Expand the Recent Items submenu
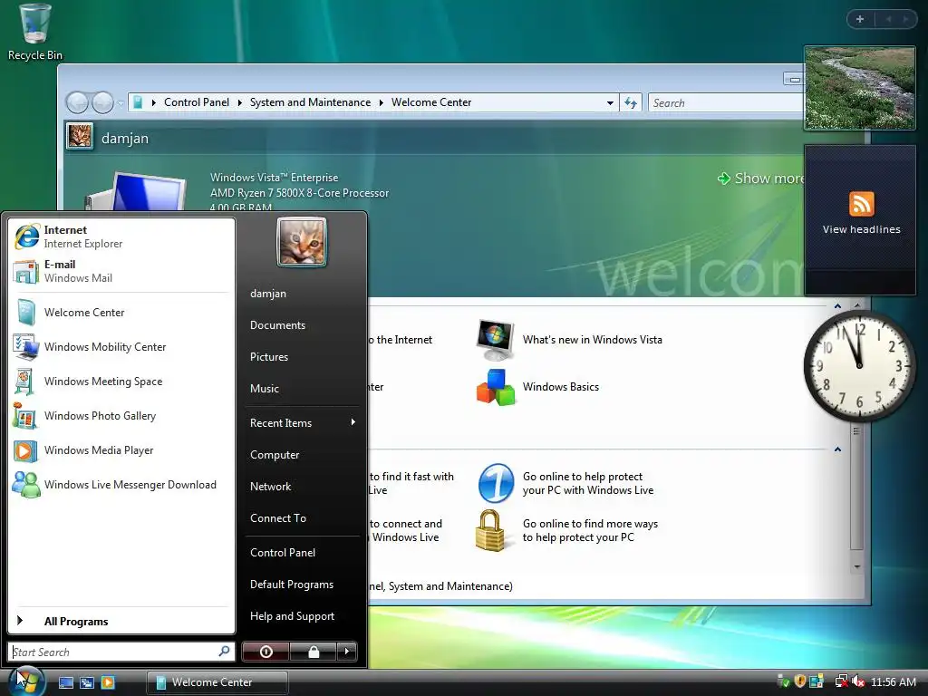928x696 pixels. point(302,423)
